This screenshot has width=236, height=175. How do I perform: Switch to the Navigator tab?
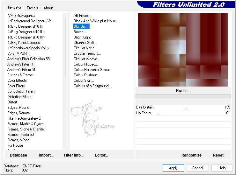[x=14, y=7]
